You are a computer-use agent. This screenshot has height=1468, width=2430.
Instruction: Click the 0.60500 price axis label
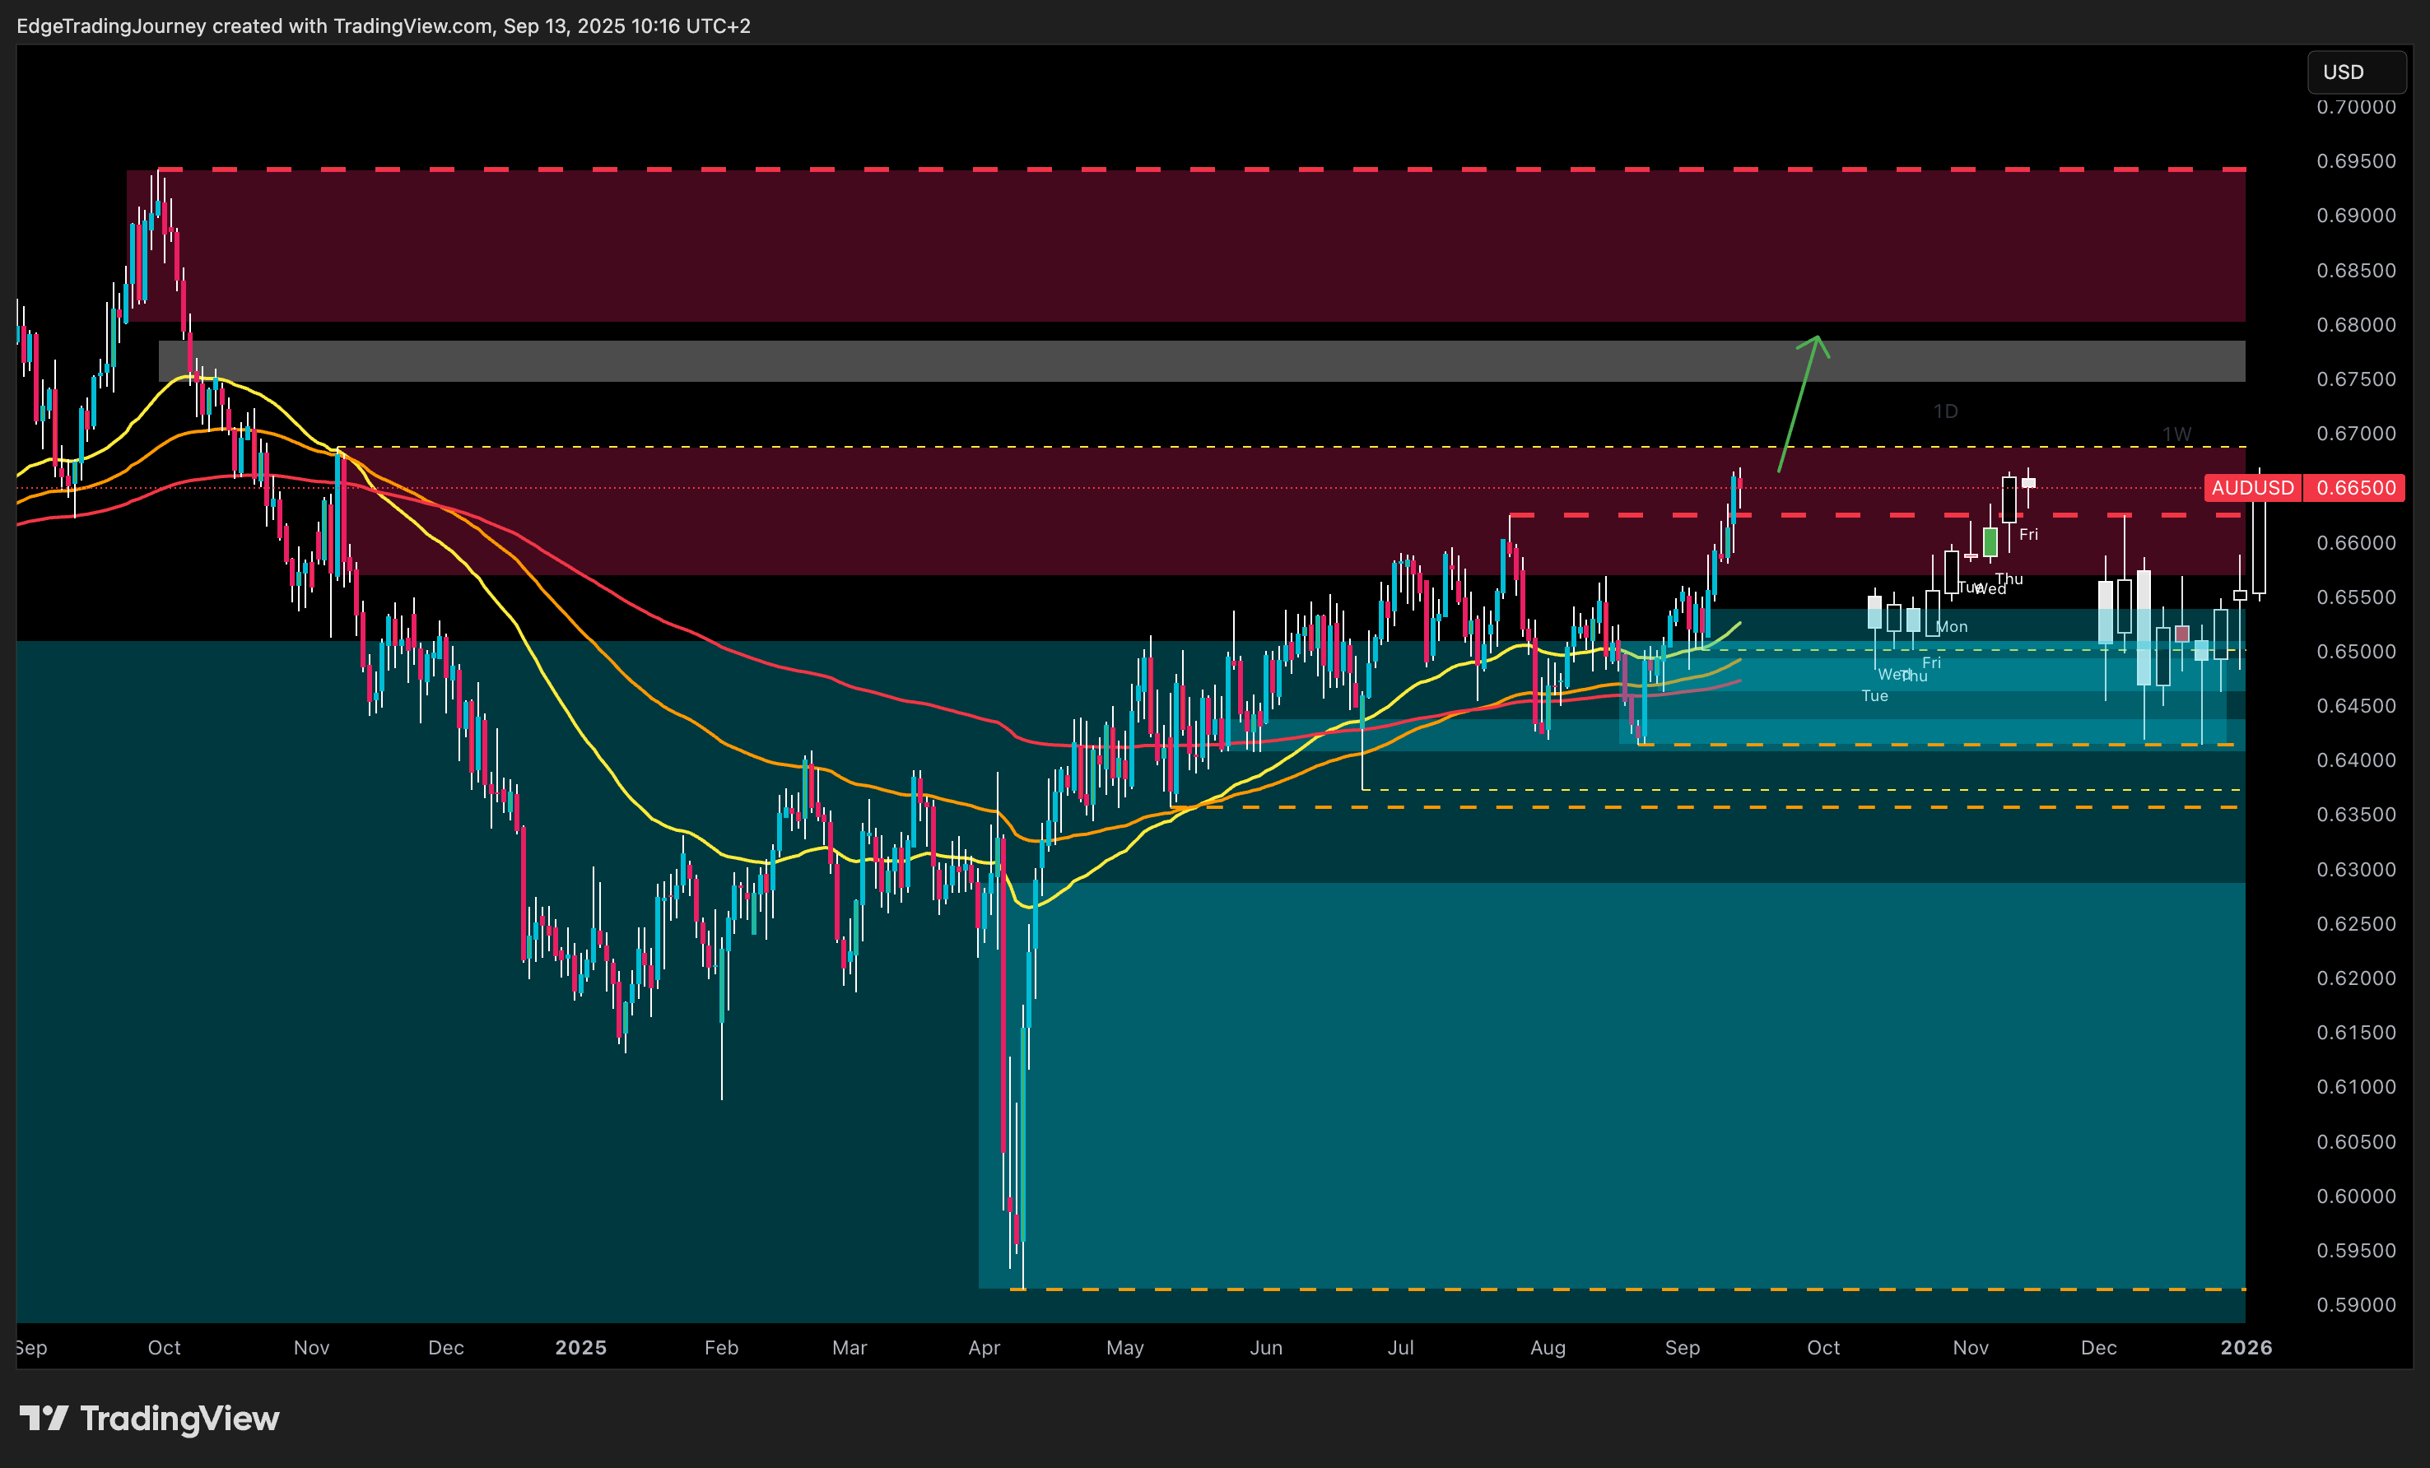tap(2356, 1140)
